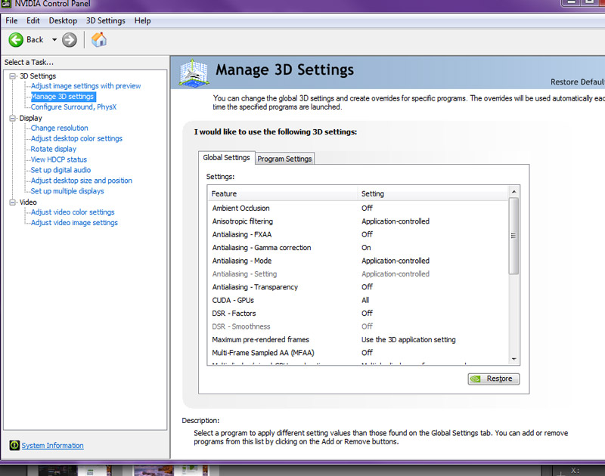
Task: Click the NVIDIA logo on Restore button
Action: [476, 379]
